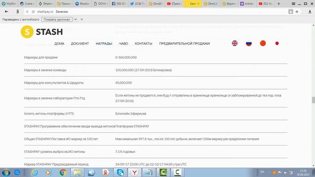Open the ПРЕДВАРИТЕЛЬНОЙ ПРОДАЖИ menu item
315x177 pixels.
185,44
